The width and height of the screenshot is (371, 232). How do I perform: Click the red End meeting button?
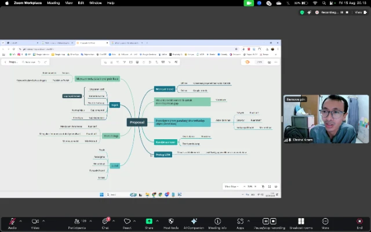[x=359, y=222]
